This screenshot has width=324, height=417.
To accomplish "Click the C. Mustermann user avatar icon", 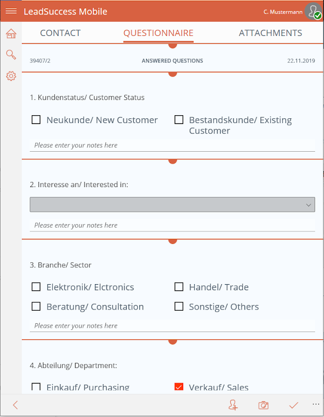I will [x=314, y=11].
